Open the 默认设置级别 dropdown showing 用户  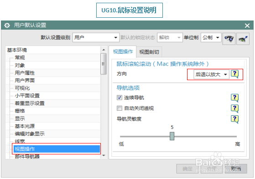pyautogui.click(x=96, y=37)
